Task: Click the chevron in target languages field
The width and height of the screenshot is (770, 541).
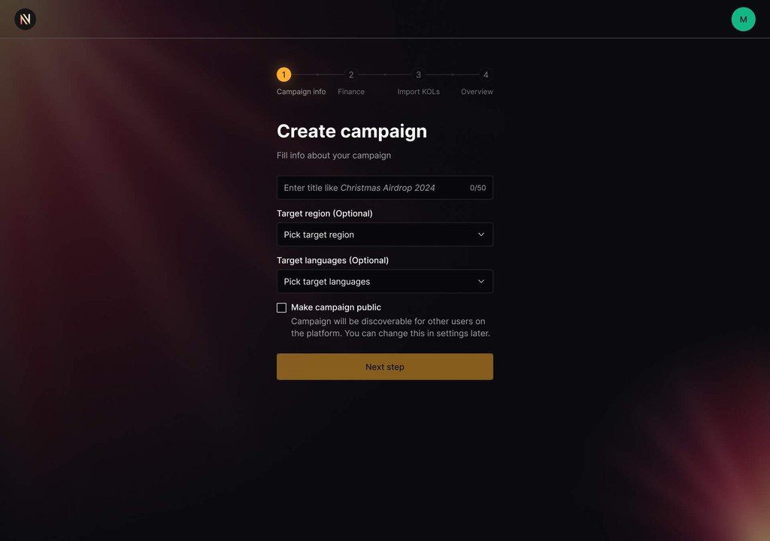Action: [481, 281]
